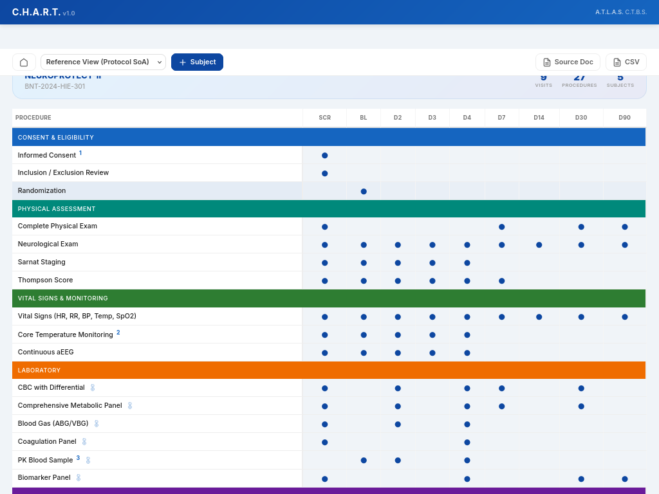Click blood sample icon next to PK Blood Sample
The height and width of the screenshot is (494, 659).
87,460
